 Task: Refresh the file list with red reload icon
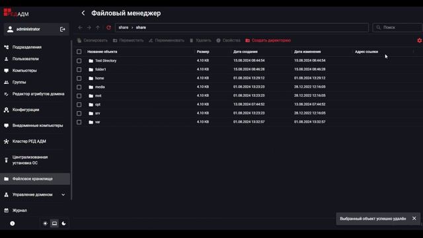pos(108,28)
